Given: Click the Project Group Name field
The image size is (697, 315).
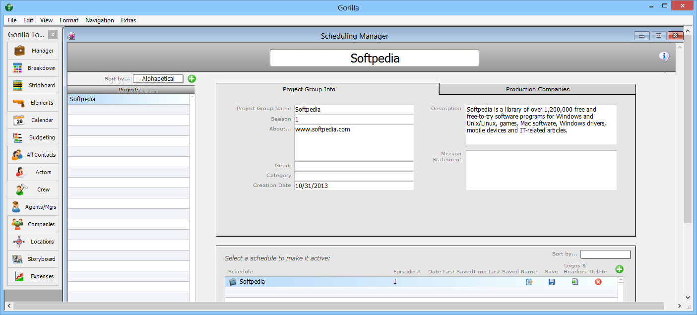Looking at the screenshot, I should point(354,109).
